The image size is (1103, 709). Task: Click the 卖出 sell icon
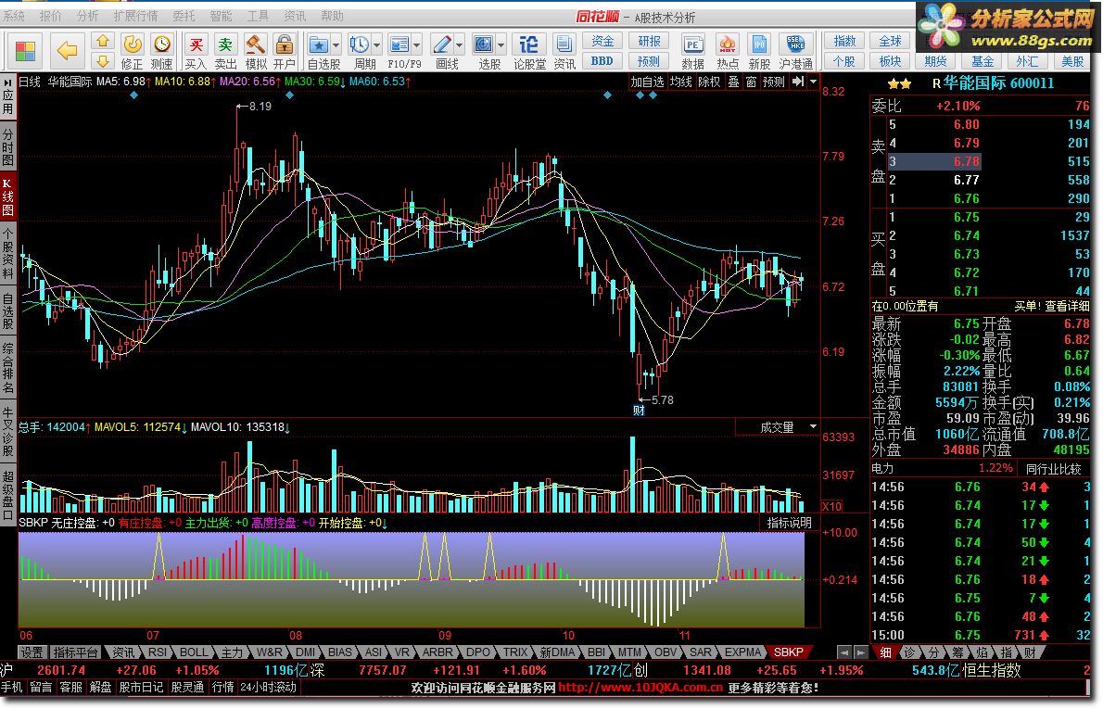tap(226, 52)
